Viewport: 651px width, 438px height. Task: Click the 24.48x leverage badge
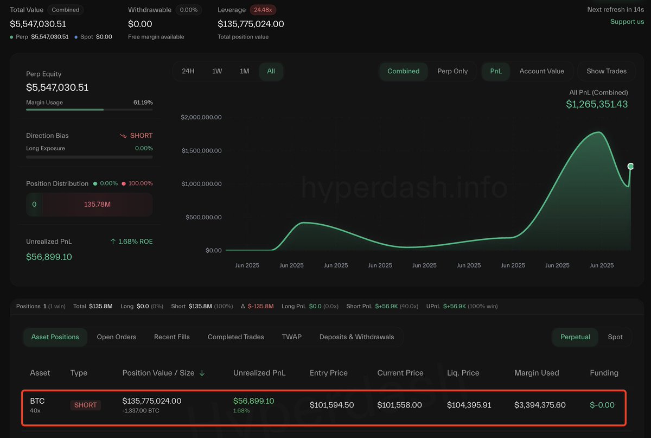coord(264,10)
